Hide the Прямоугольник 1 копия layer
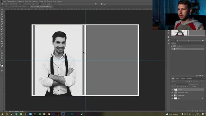Image resolution: width=206 pixels, height=116 pixels. [172, 92]
